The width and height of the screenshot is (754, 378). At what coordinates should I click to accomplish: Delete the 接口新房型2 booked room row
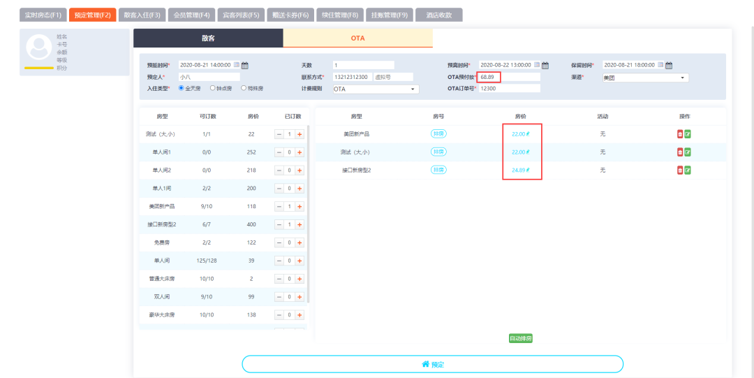coord(680,170)
